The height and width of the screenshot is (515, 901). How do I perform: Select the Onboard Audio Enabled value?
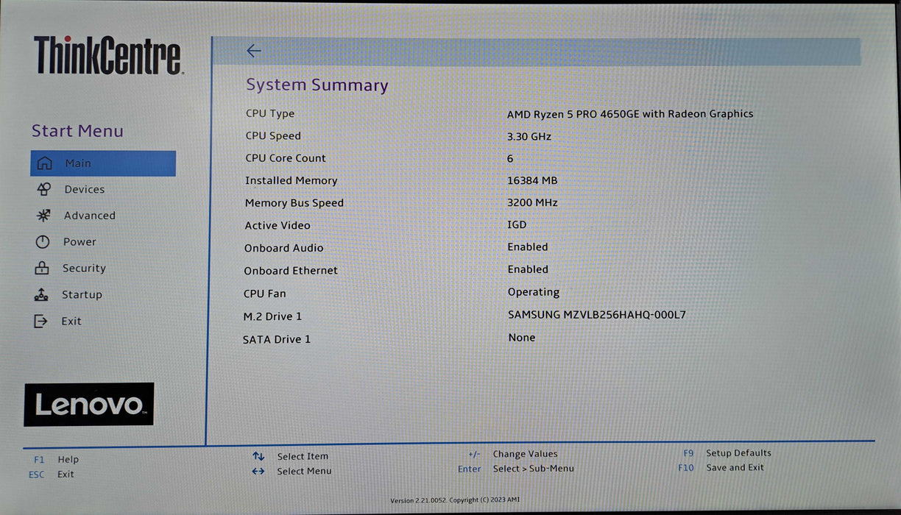tap(528, 247)
